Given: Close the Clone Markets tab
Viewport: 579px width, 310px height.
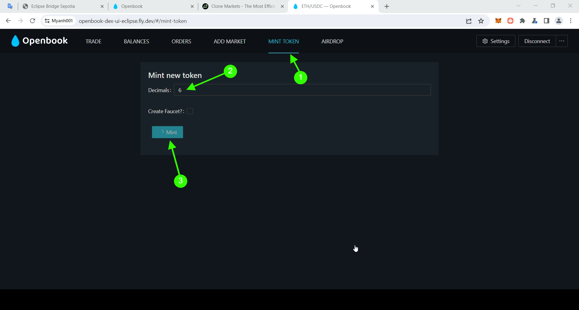Looking at the screenshot, I should pos(282,6).
